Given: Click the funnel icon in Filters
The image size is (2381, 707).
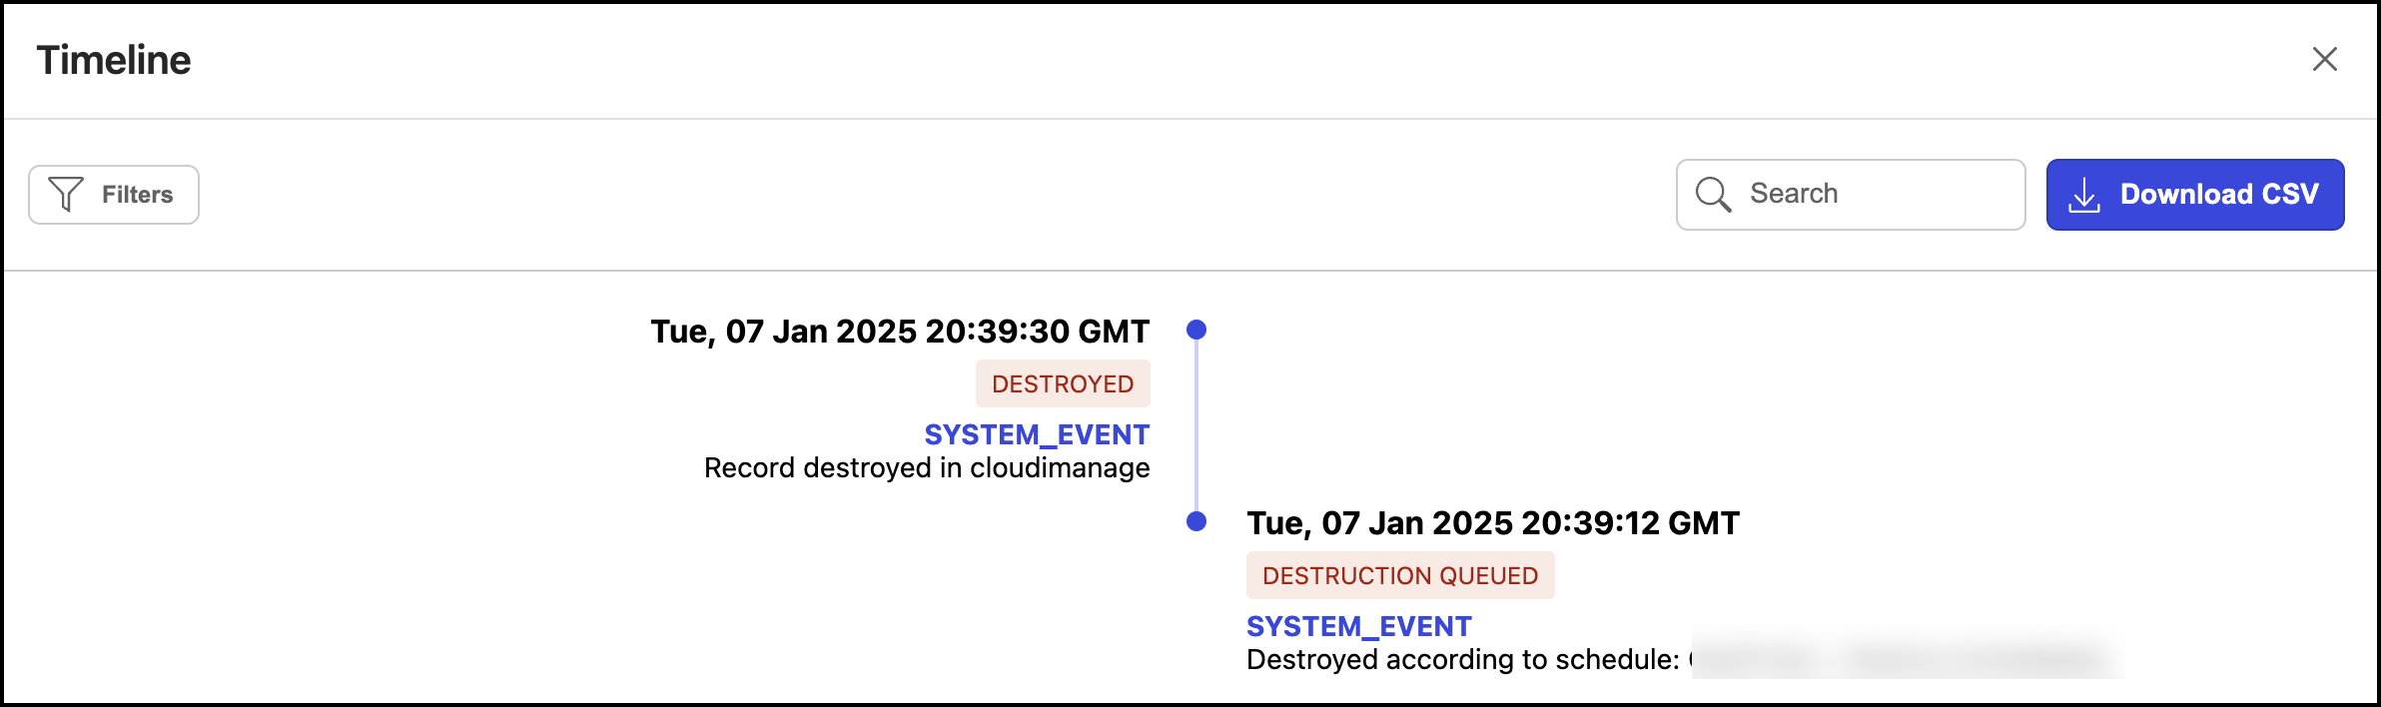Looking at the screenshot, I should pos(66,195).
